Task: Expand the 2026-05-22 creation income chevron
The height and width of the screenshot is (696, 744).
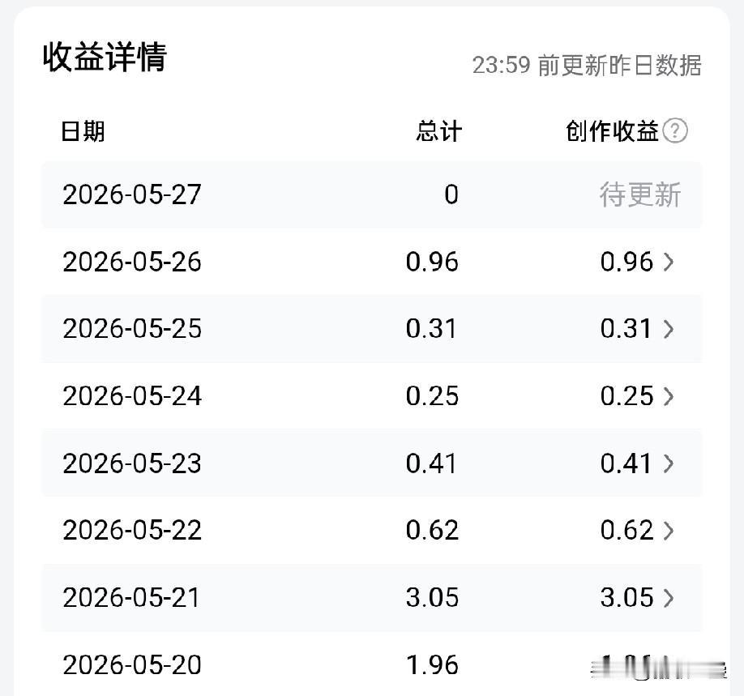Action: pos(668,531)
